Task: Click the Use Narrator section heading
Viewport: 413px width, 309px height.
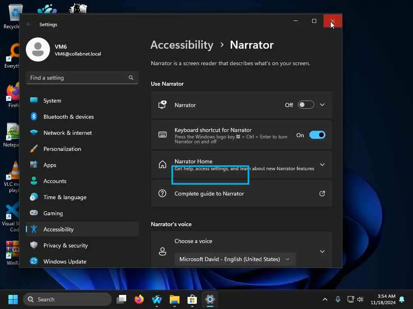Action: [x=167, y=84]
